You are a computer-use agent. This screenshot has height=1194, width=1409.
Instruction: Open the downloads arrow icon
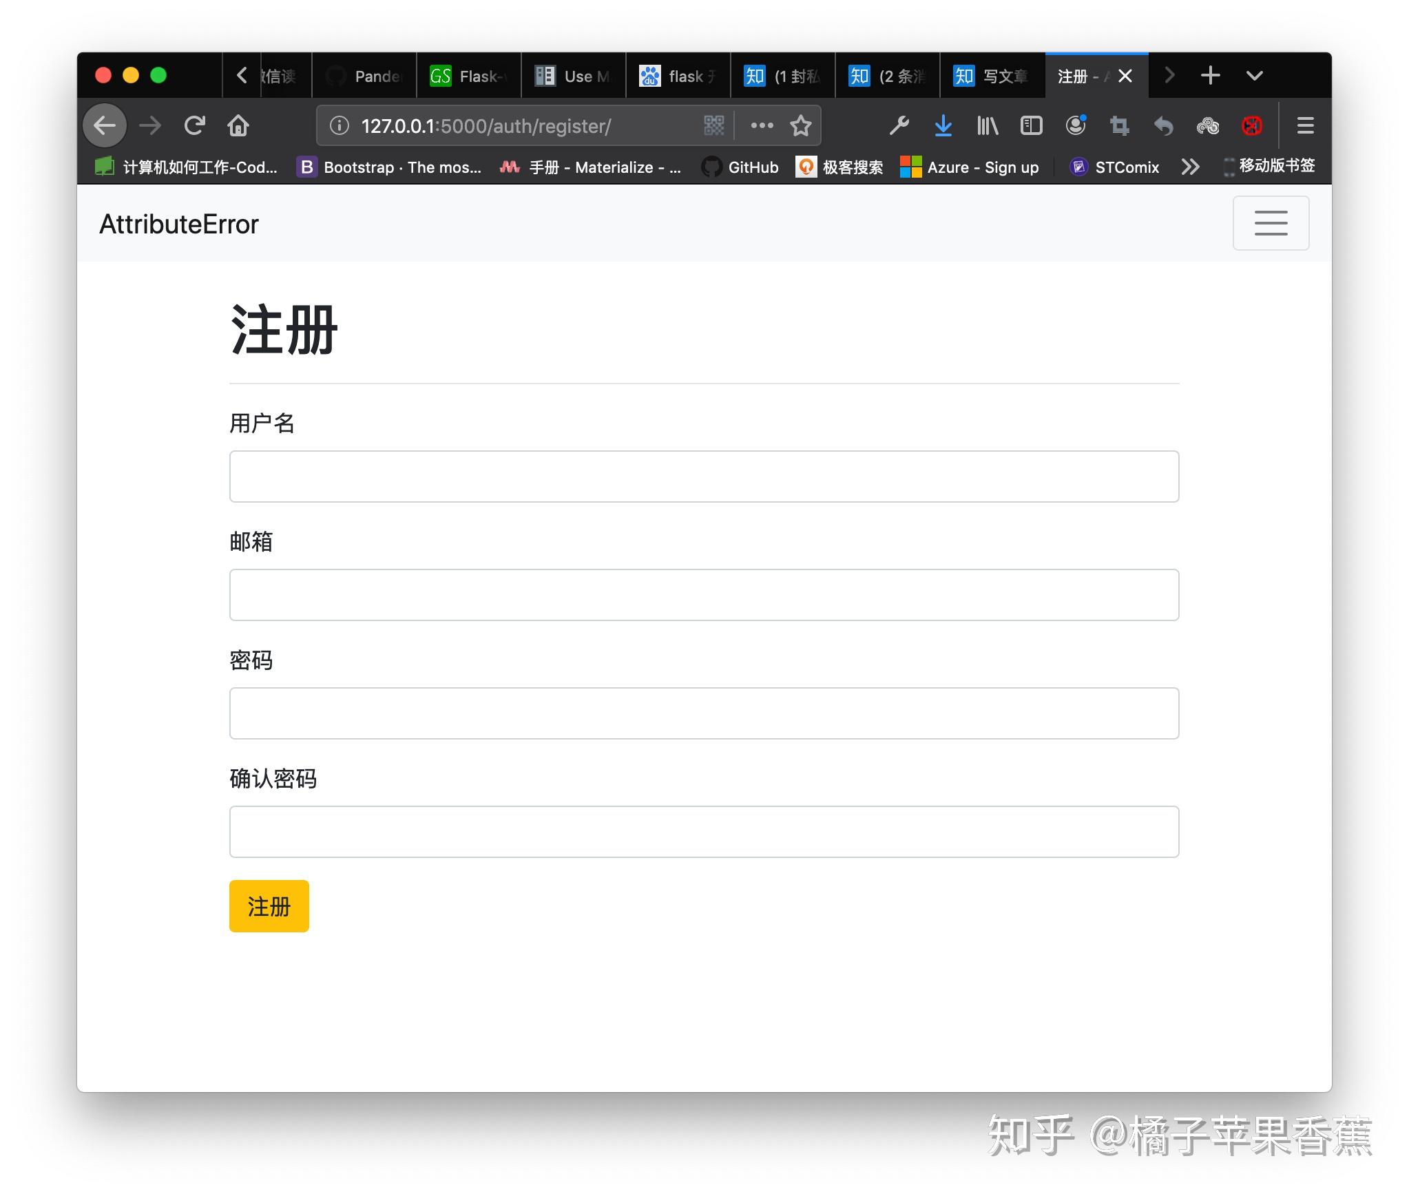coord(943,125)
